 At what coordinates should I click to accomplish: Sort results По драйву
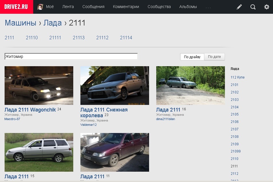point(192,57)
